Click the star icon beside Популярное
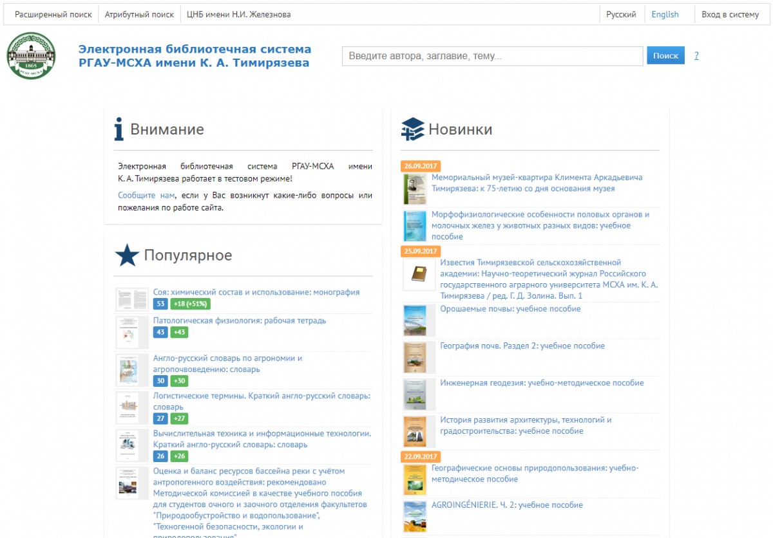This screenshot has height=538, width=773. [x=127, y=255]
